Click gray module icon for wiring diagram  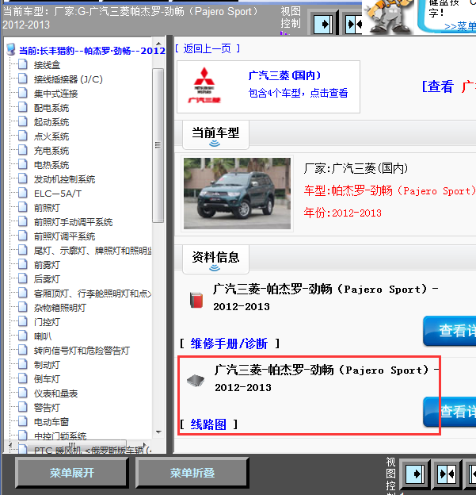coord(196,381)
